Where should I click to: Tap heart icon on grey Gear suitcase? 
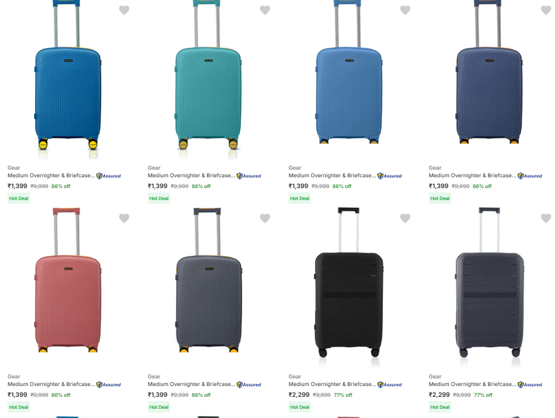(x=265, y=218)
